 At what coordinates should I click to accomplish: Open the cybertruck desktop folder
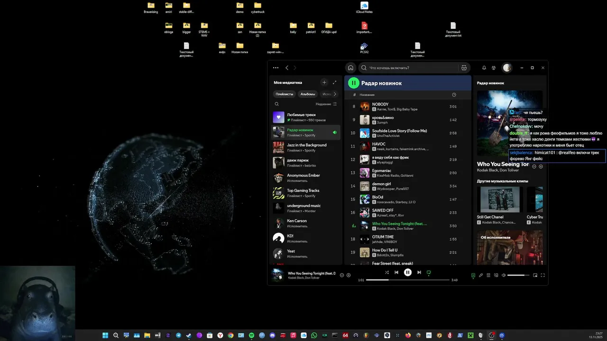pyautogui.click(x=258, y=8)
